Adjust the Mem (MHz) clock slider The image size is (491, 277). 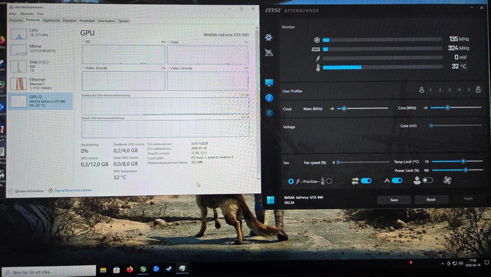pyautogui.click(x=363, y=108)
